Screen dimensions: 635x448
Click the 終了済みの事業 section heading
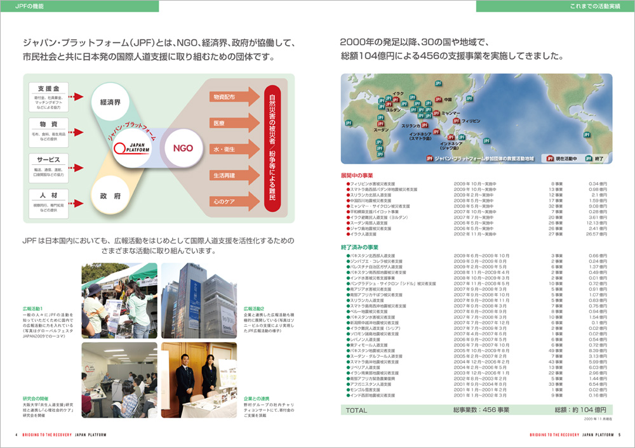point(359,247)
